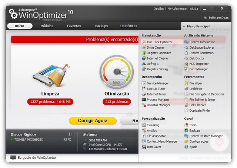Open File Associator icon
This screenshot has width=237, height=168.
tap(144, 136)
